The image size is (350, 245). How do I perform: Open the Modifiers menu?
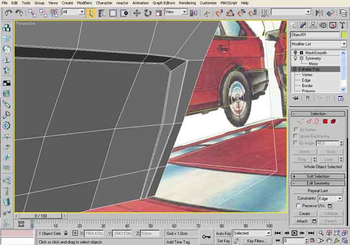[x=84, y=2]
